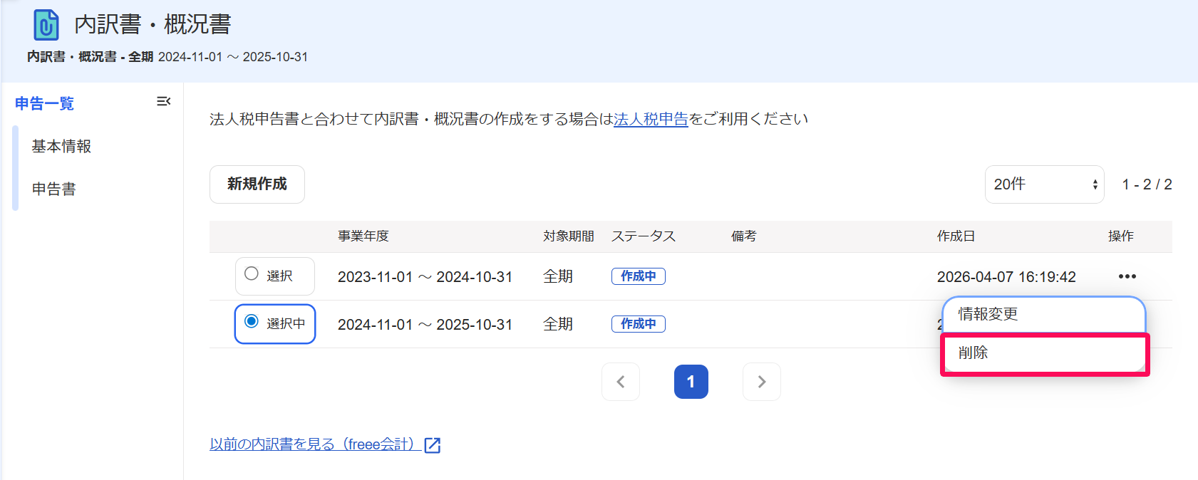Click the 事業年度 column header
Image resolution: width=1198 pixels, height=480 pixels.
[x=363, y=236]
